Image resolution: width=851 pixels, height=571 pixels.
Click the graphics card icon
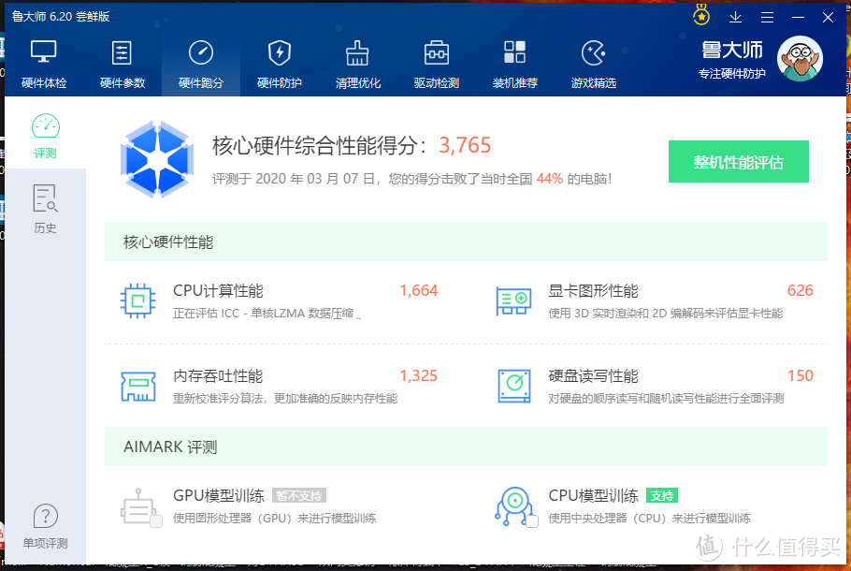[x=513, y=301]
